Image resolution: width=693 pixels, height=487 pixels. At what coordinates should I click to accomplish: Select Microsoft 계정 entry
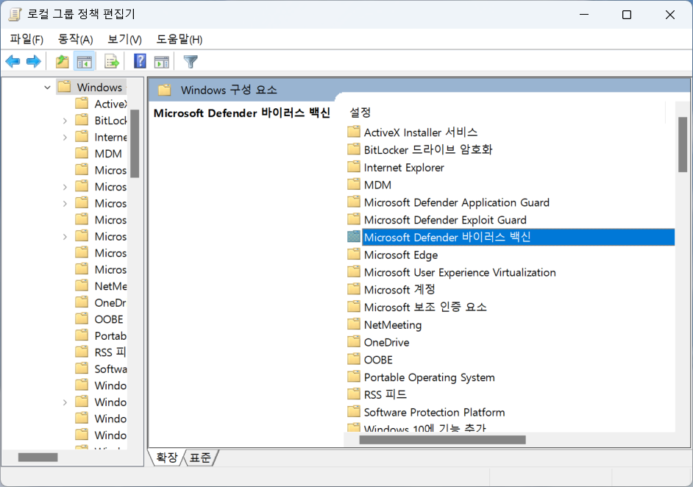click(x=399, y=289)
